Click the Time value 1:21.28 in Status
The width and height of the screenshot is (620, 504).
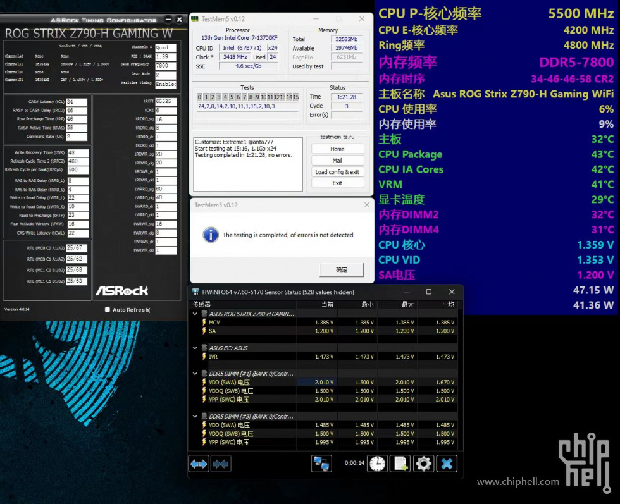click(x=347, y=97)
